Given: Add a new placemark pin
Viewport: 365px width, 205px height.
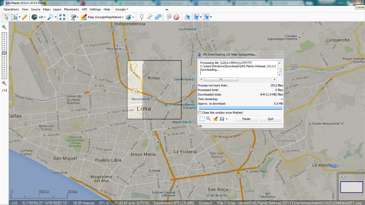Looking at the screenshot, I should 142,17.
